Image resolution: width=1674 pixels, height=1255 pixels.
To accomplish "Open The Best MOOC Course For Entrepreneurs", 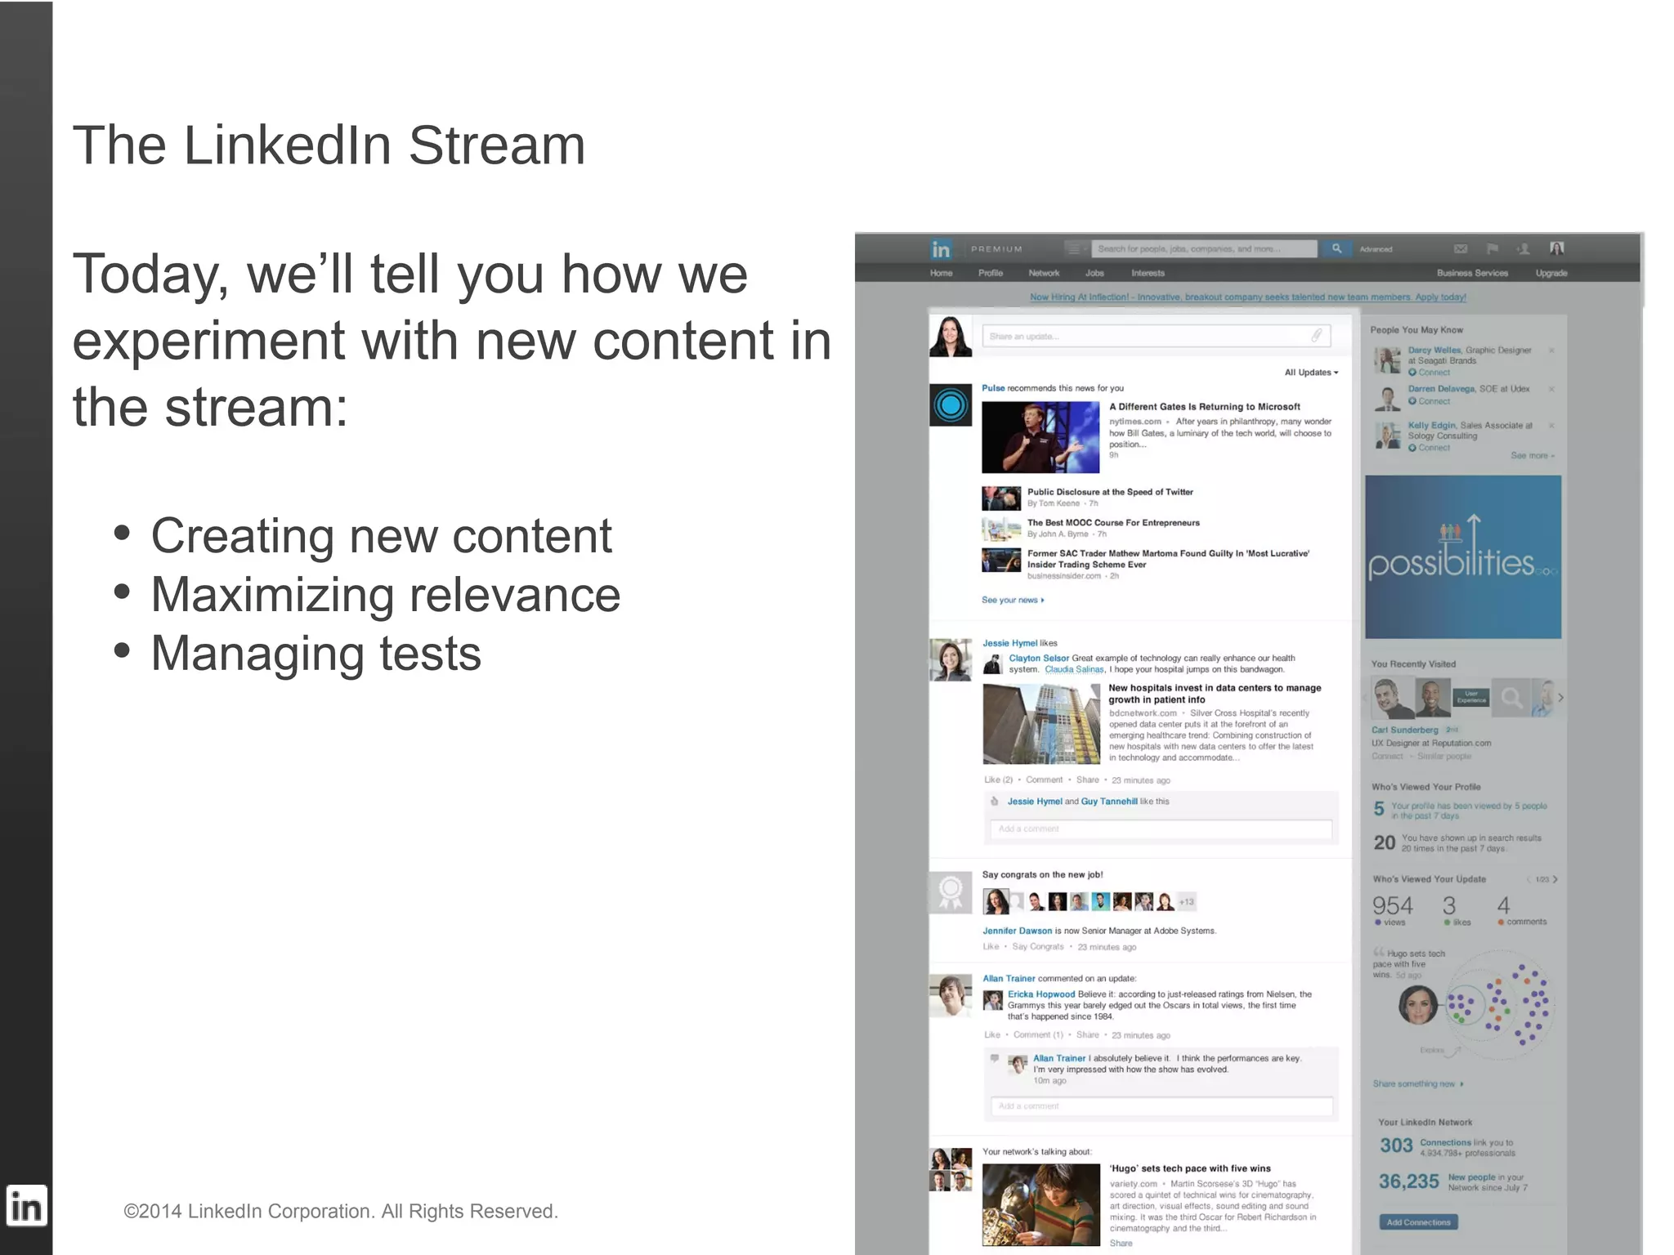I will click(1113, 523).
